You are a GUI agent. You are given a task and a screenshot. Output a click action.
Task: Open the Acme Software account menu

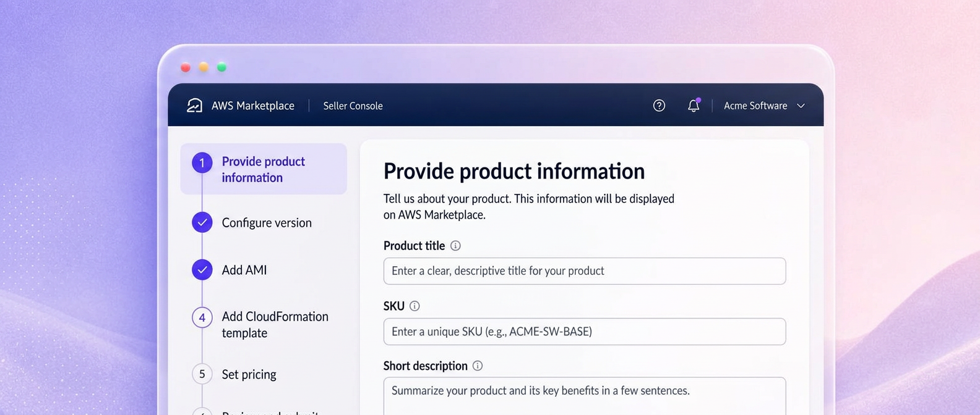coord(765,106)
